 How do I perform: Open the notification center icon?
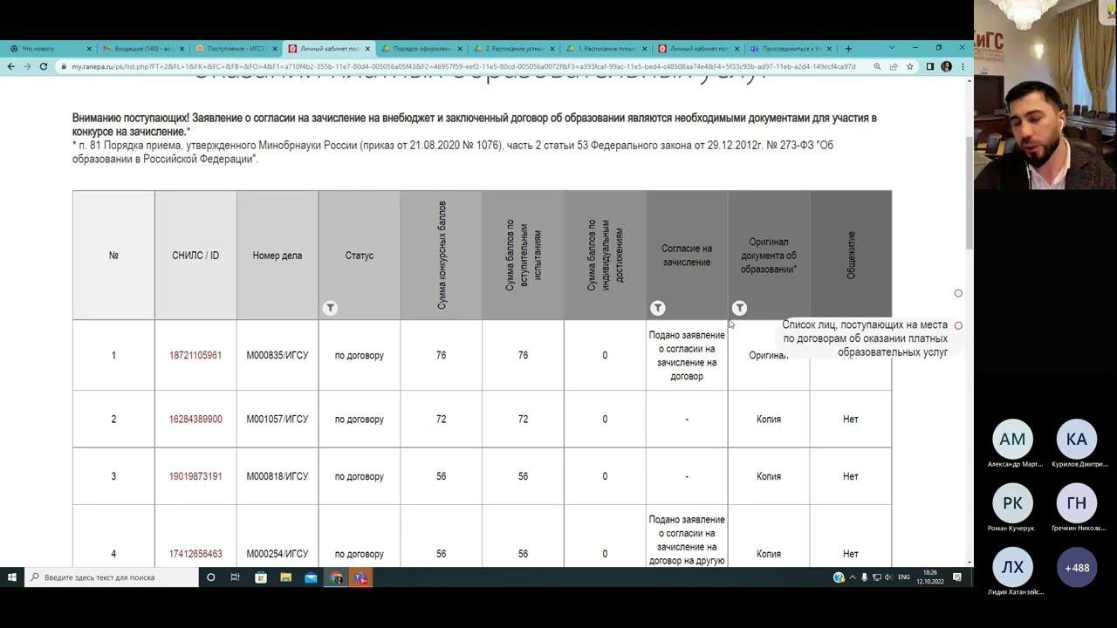(x=957, y=577)
